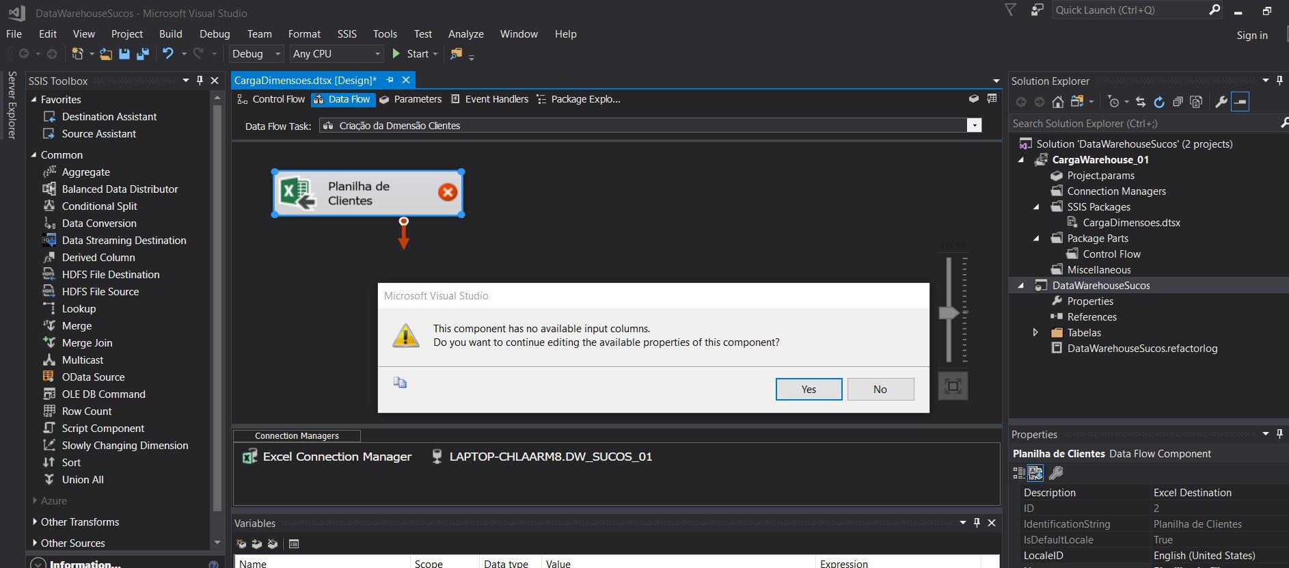Screen dimensions: 1289x568
Task: Click the New Project toolbar icon
Action: [77, 53]
